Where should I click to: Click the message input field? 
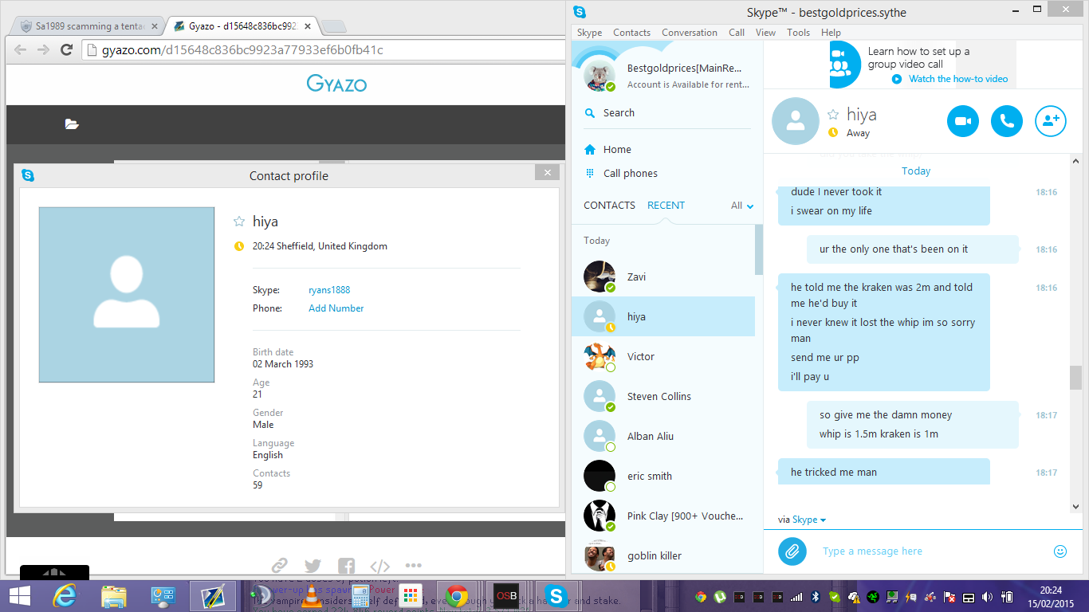point(933,551)
